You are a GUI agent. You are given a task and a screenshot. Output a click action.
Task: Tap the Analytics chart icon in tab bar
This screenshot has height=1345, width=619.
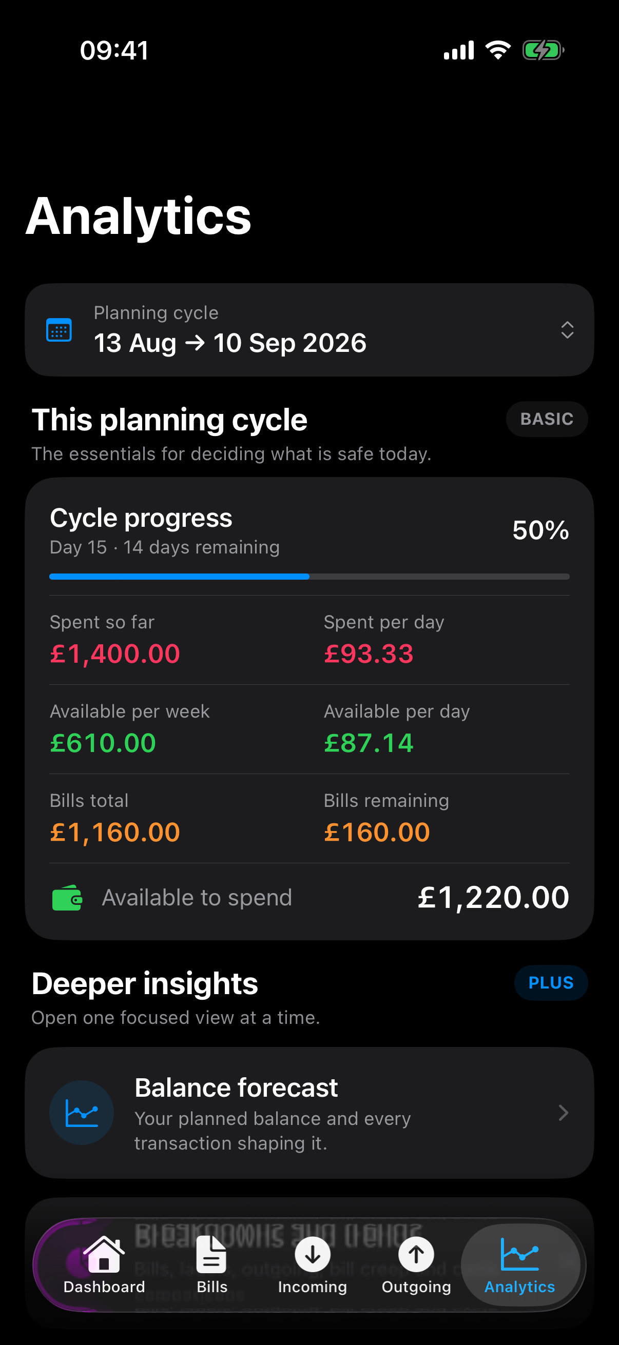click(520, 1254)
